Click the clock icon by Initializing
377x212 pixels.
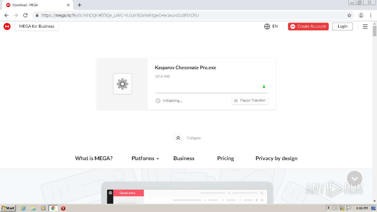click(x=158, y=101)
